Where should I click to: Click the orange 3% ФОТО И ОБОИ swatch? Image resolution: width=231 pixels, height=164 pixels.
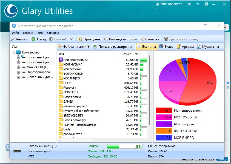(x=164, y=131)
